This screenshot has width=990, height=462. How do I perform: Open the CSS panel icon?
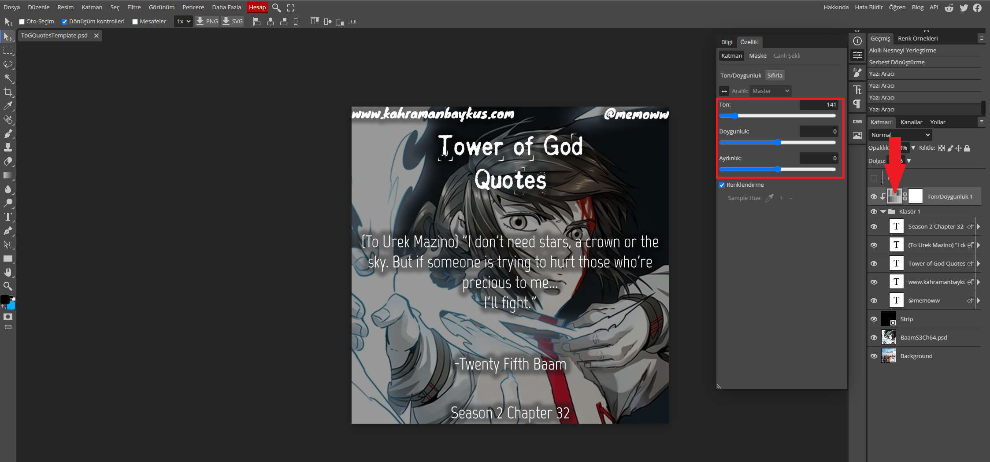coord(857,122)
